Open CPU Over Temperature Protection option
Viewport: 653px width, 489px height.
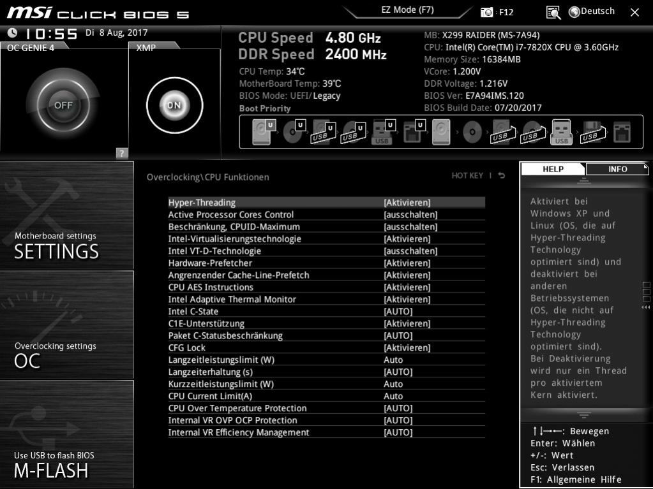click(x=327, y=408)
